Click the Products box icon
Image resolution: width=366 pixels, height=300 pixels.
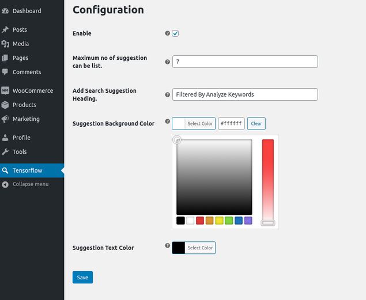5,105
